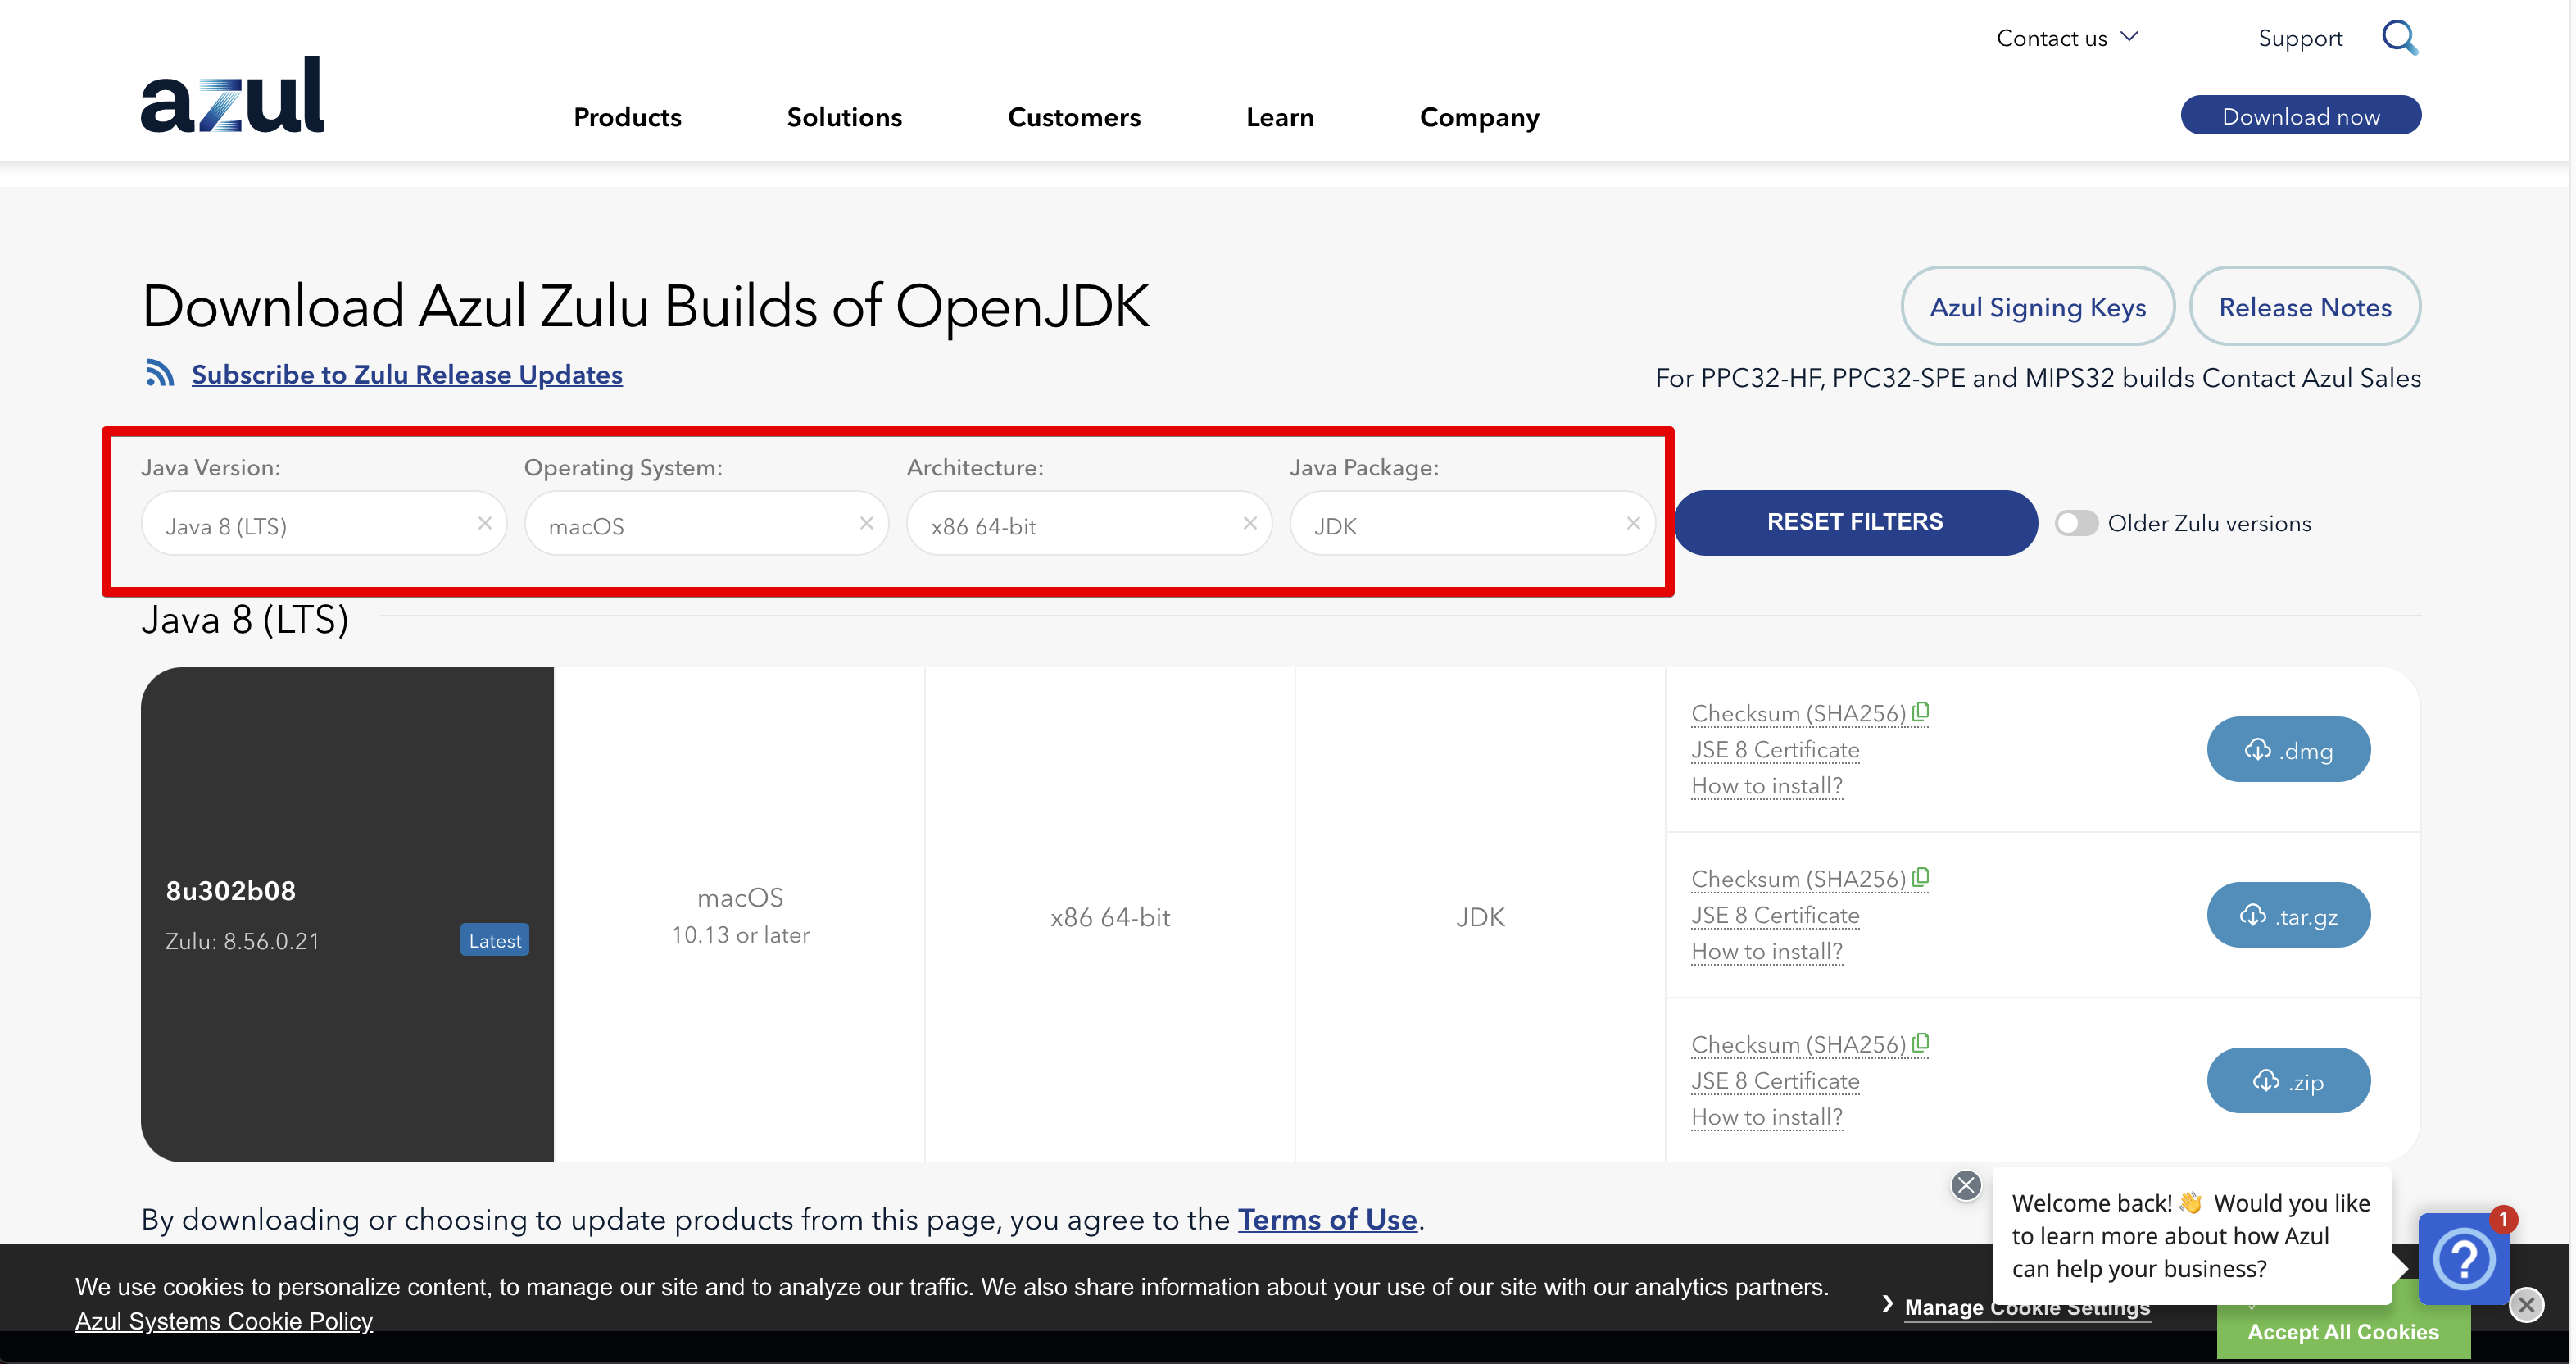The height and width of the screenshot is (1364, 2576).
Task: Open the Solutions menu
Action: coord(844,117)
